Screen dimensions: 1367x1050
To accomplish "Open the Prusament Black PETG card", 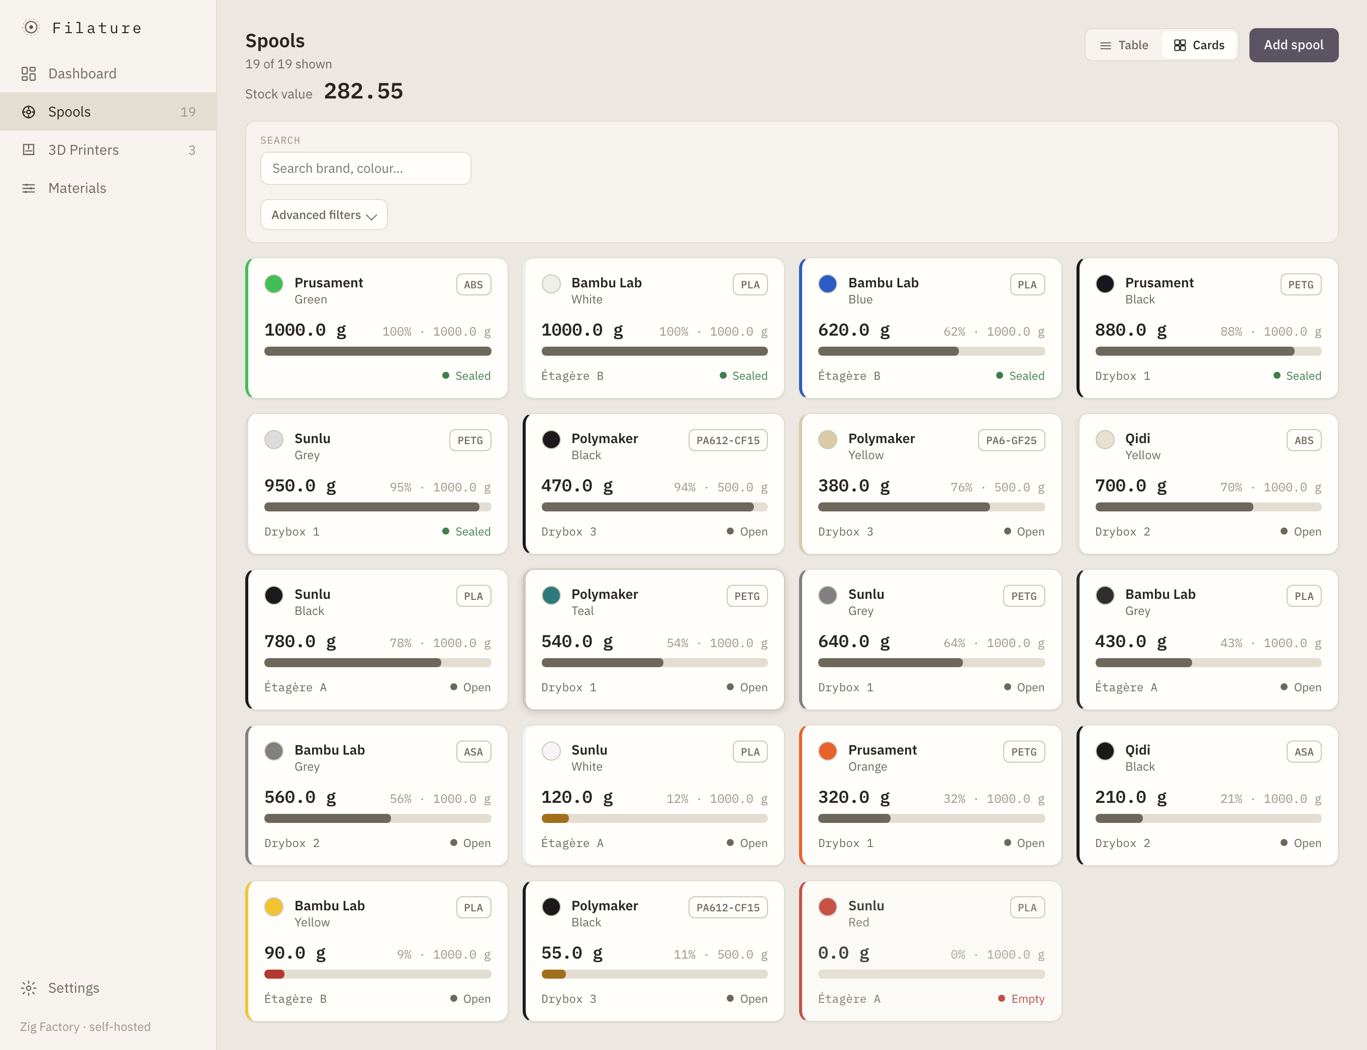I will point(1208,328).
